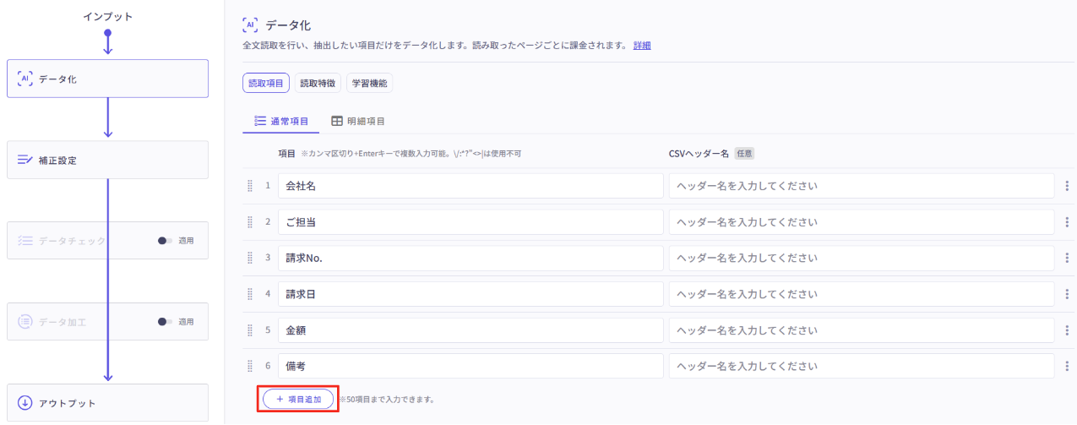Click drag handle icon for 備考 row
1077x425 pixels.
pyautogui.click(x=250, y=367)
